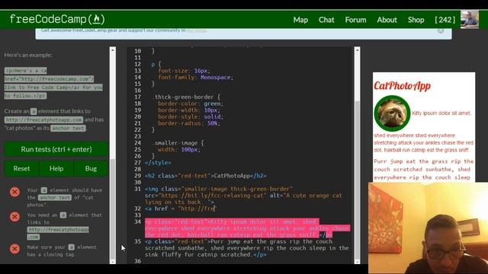Open the Help button
The height and width of the screenshot is (274, 488).
tap(56, 168)
